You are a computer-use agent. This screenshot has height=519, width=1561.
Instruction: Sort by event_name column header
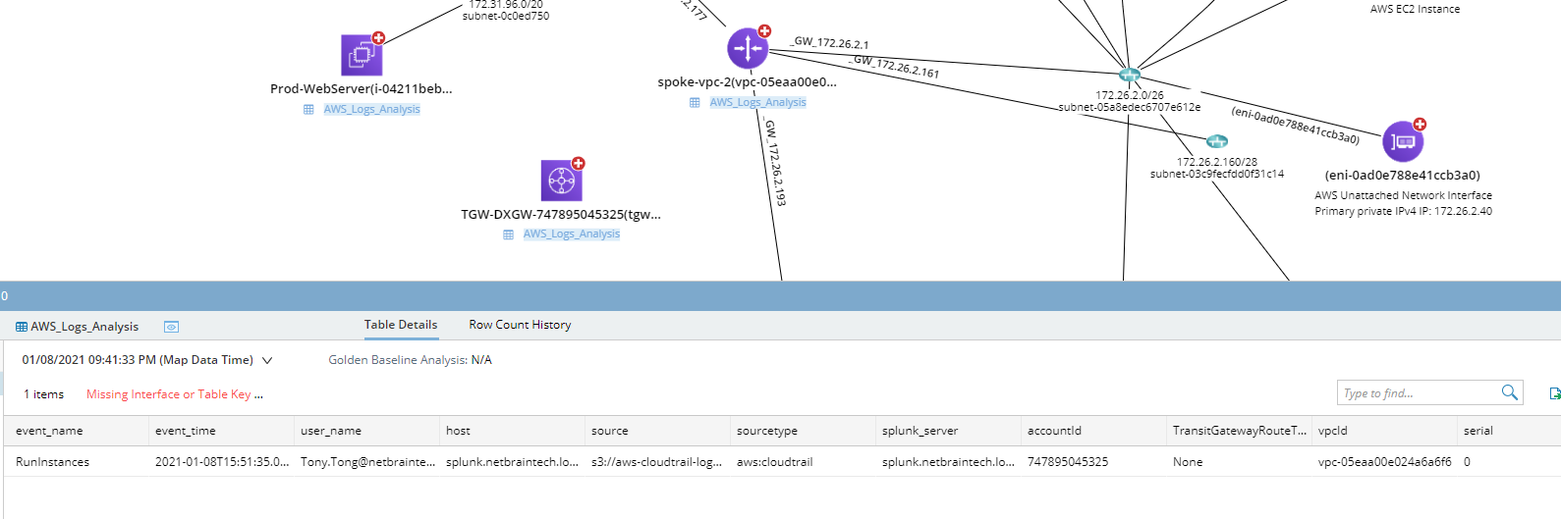77,431
